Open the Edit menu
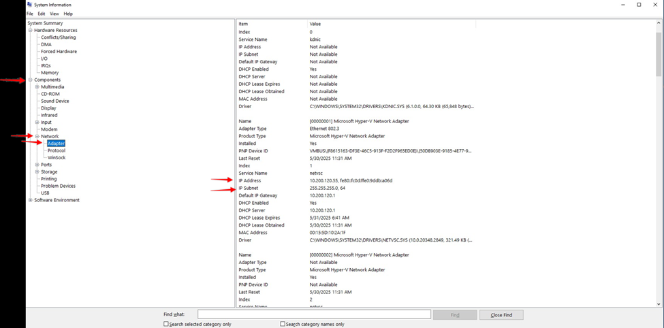 [42, 14]
